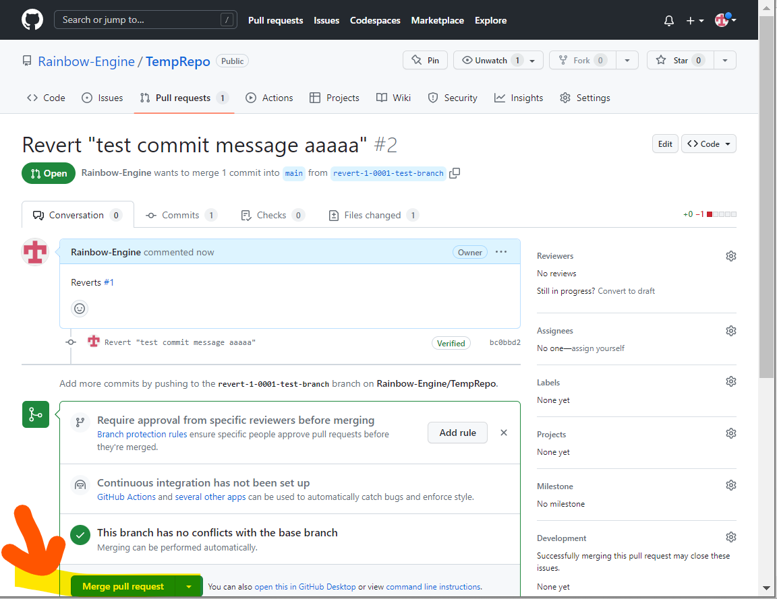Click the Merge pull request button

coord(123,587)
